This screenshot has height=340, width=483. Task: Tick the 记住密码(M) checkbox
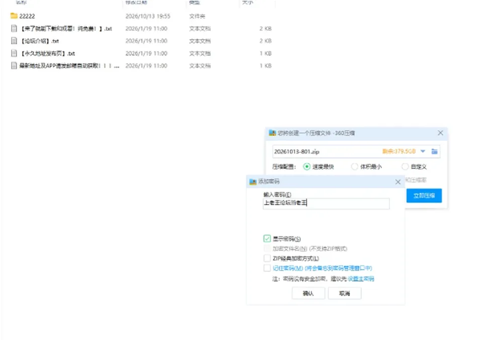(267, 268)
